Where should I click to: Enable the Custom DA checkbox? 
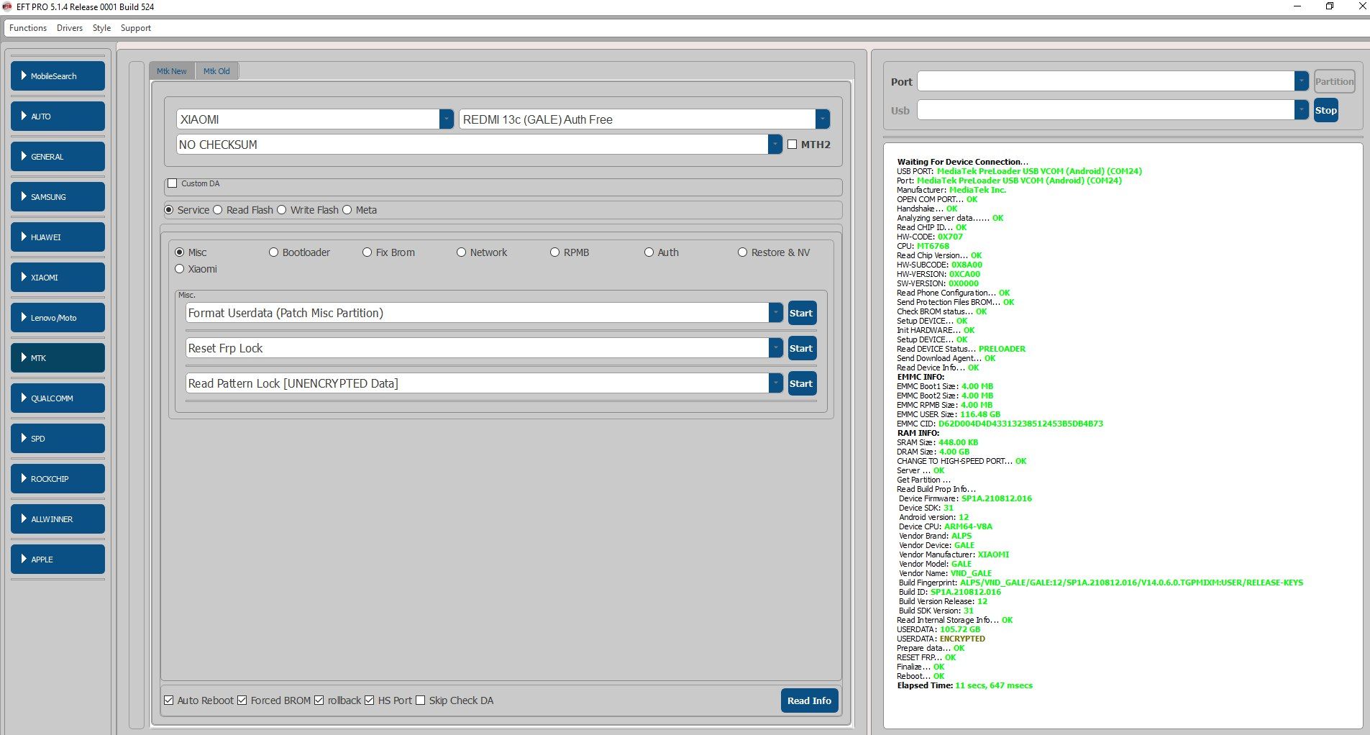173,183
